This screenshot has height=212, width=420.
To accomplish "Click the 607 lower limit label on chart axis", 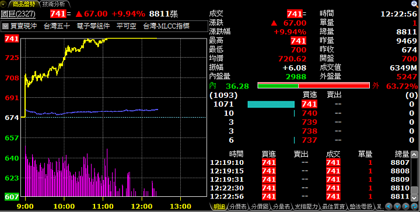I will (12, 197).
